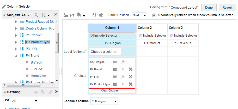Viewport: 238px width, 109px height.
Task: Uncheck Include Selector for Column 1
Action: [x=92, y=36]
